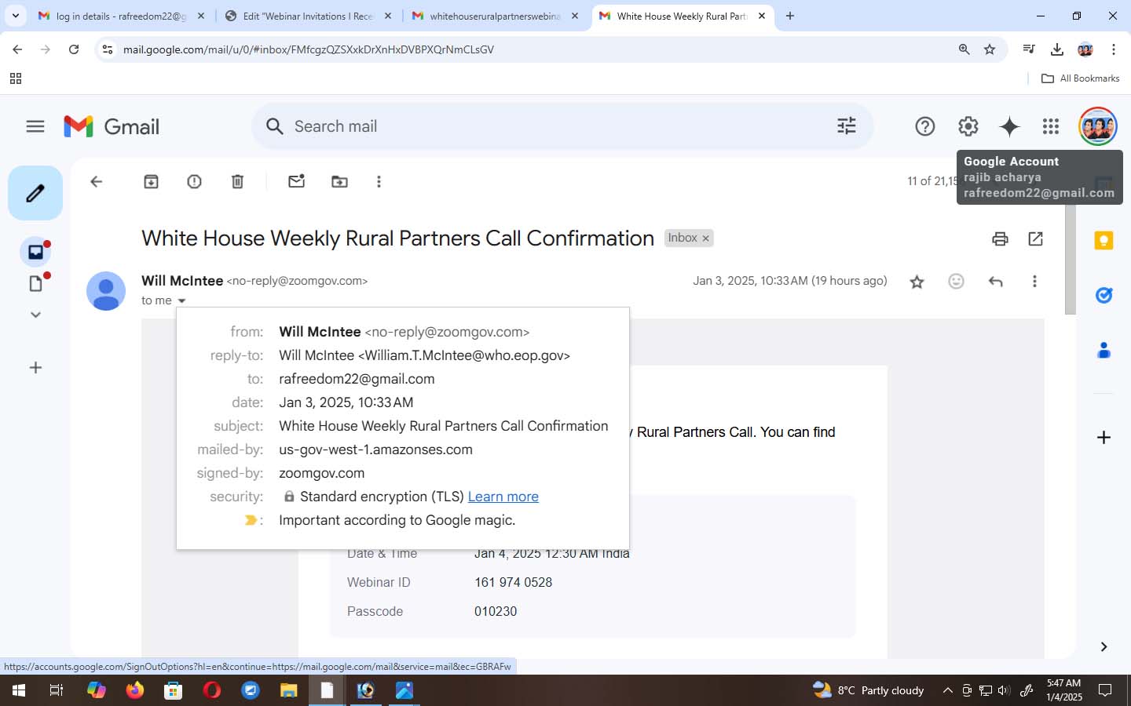Viewport: 1131px width, 706px height.
Task: Report this email as spam
Action: click(x=195, y=182)
